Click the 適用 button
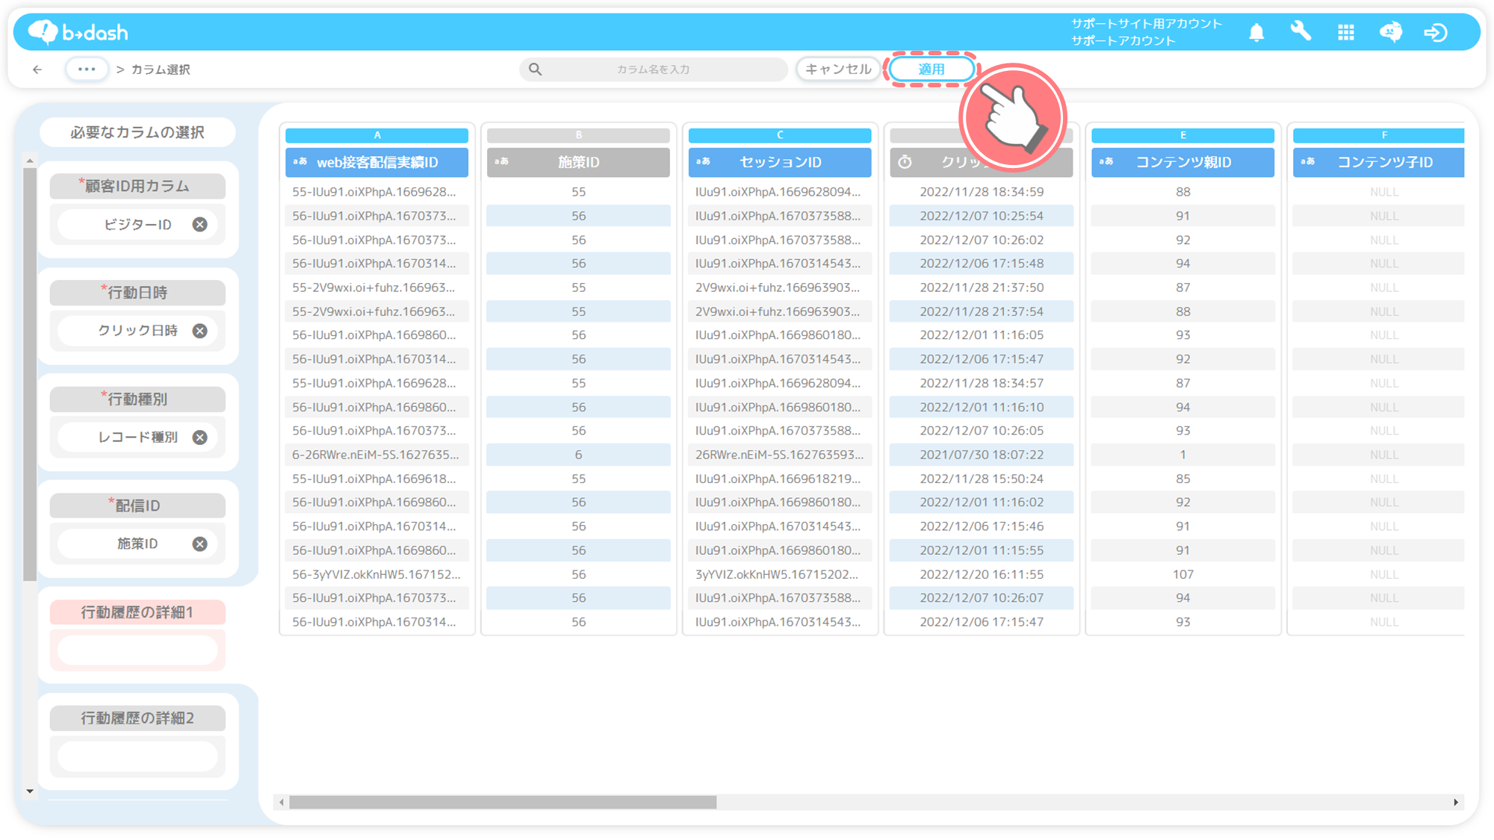This screenshot has width=1494, height=840. [931, 69]
